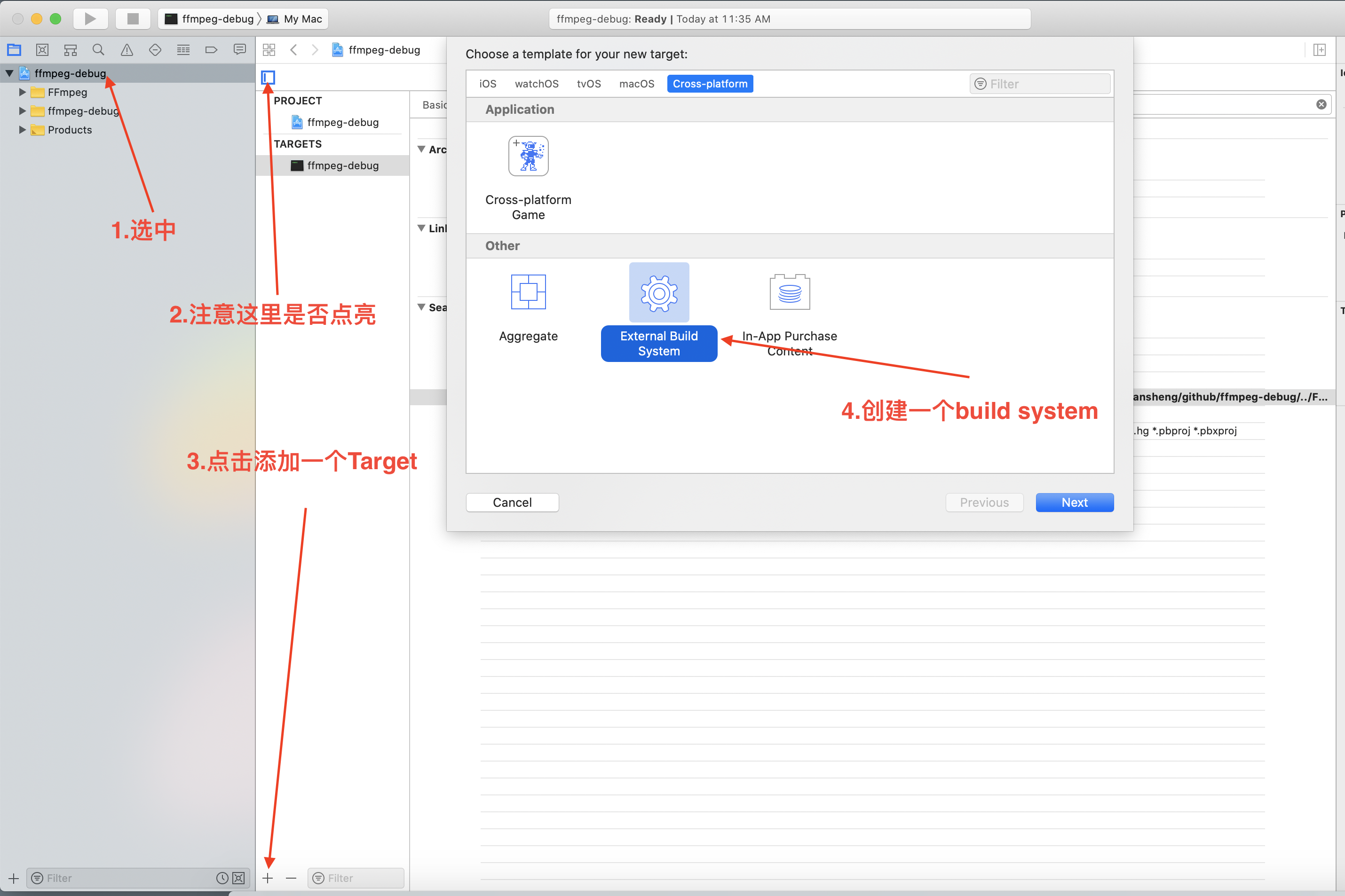The width and height of the screenshot is (1345, 896).
Task: Click the add target plus button
Action: tap(268, 878)
